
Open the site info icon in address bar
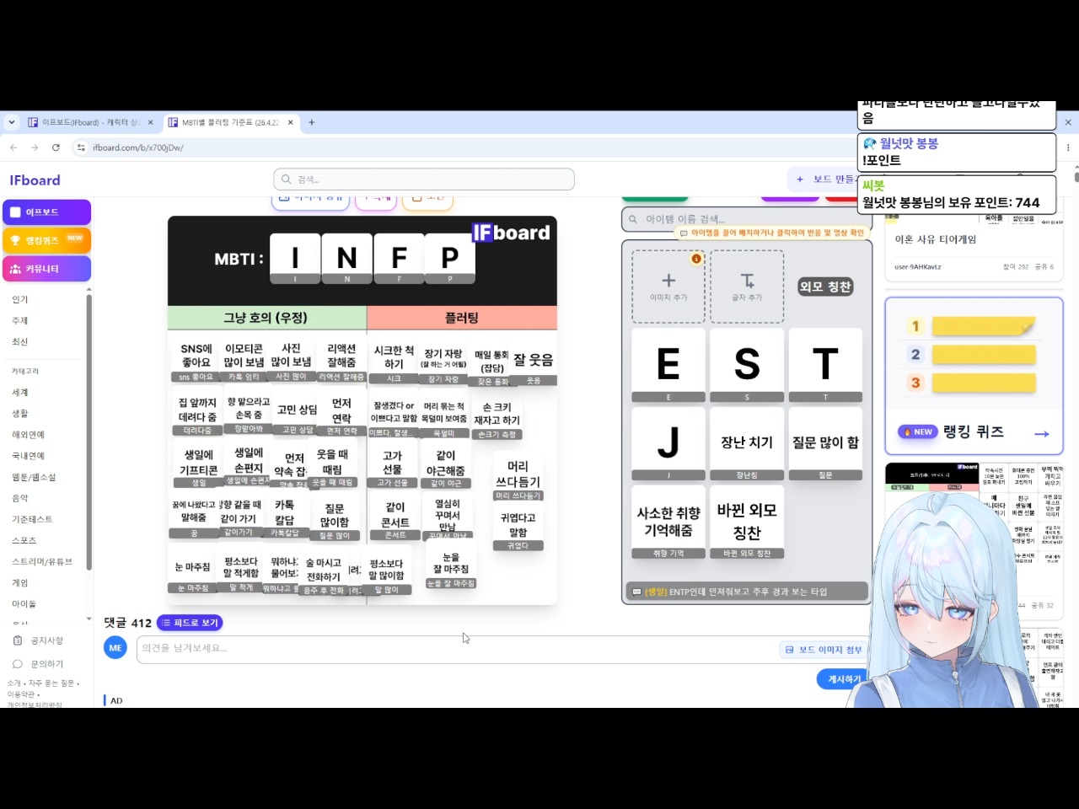(x=81, y=147)
